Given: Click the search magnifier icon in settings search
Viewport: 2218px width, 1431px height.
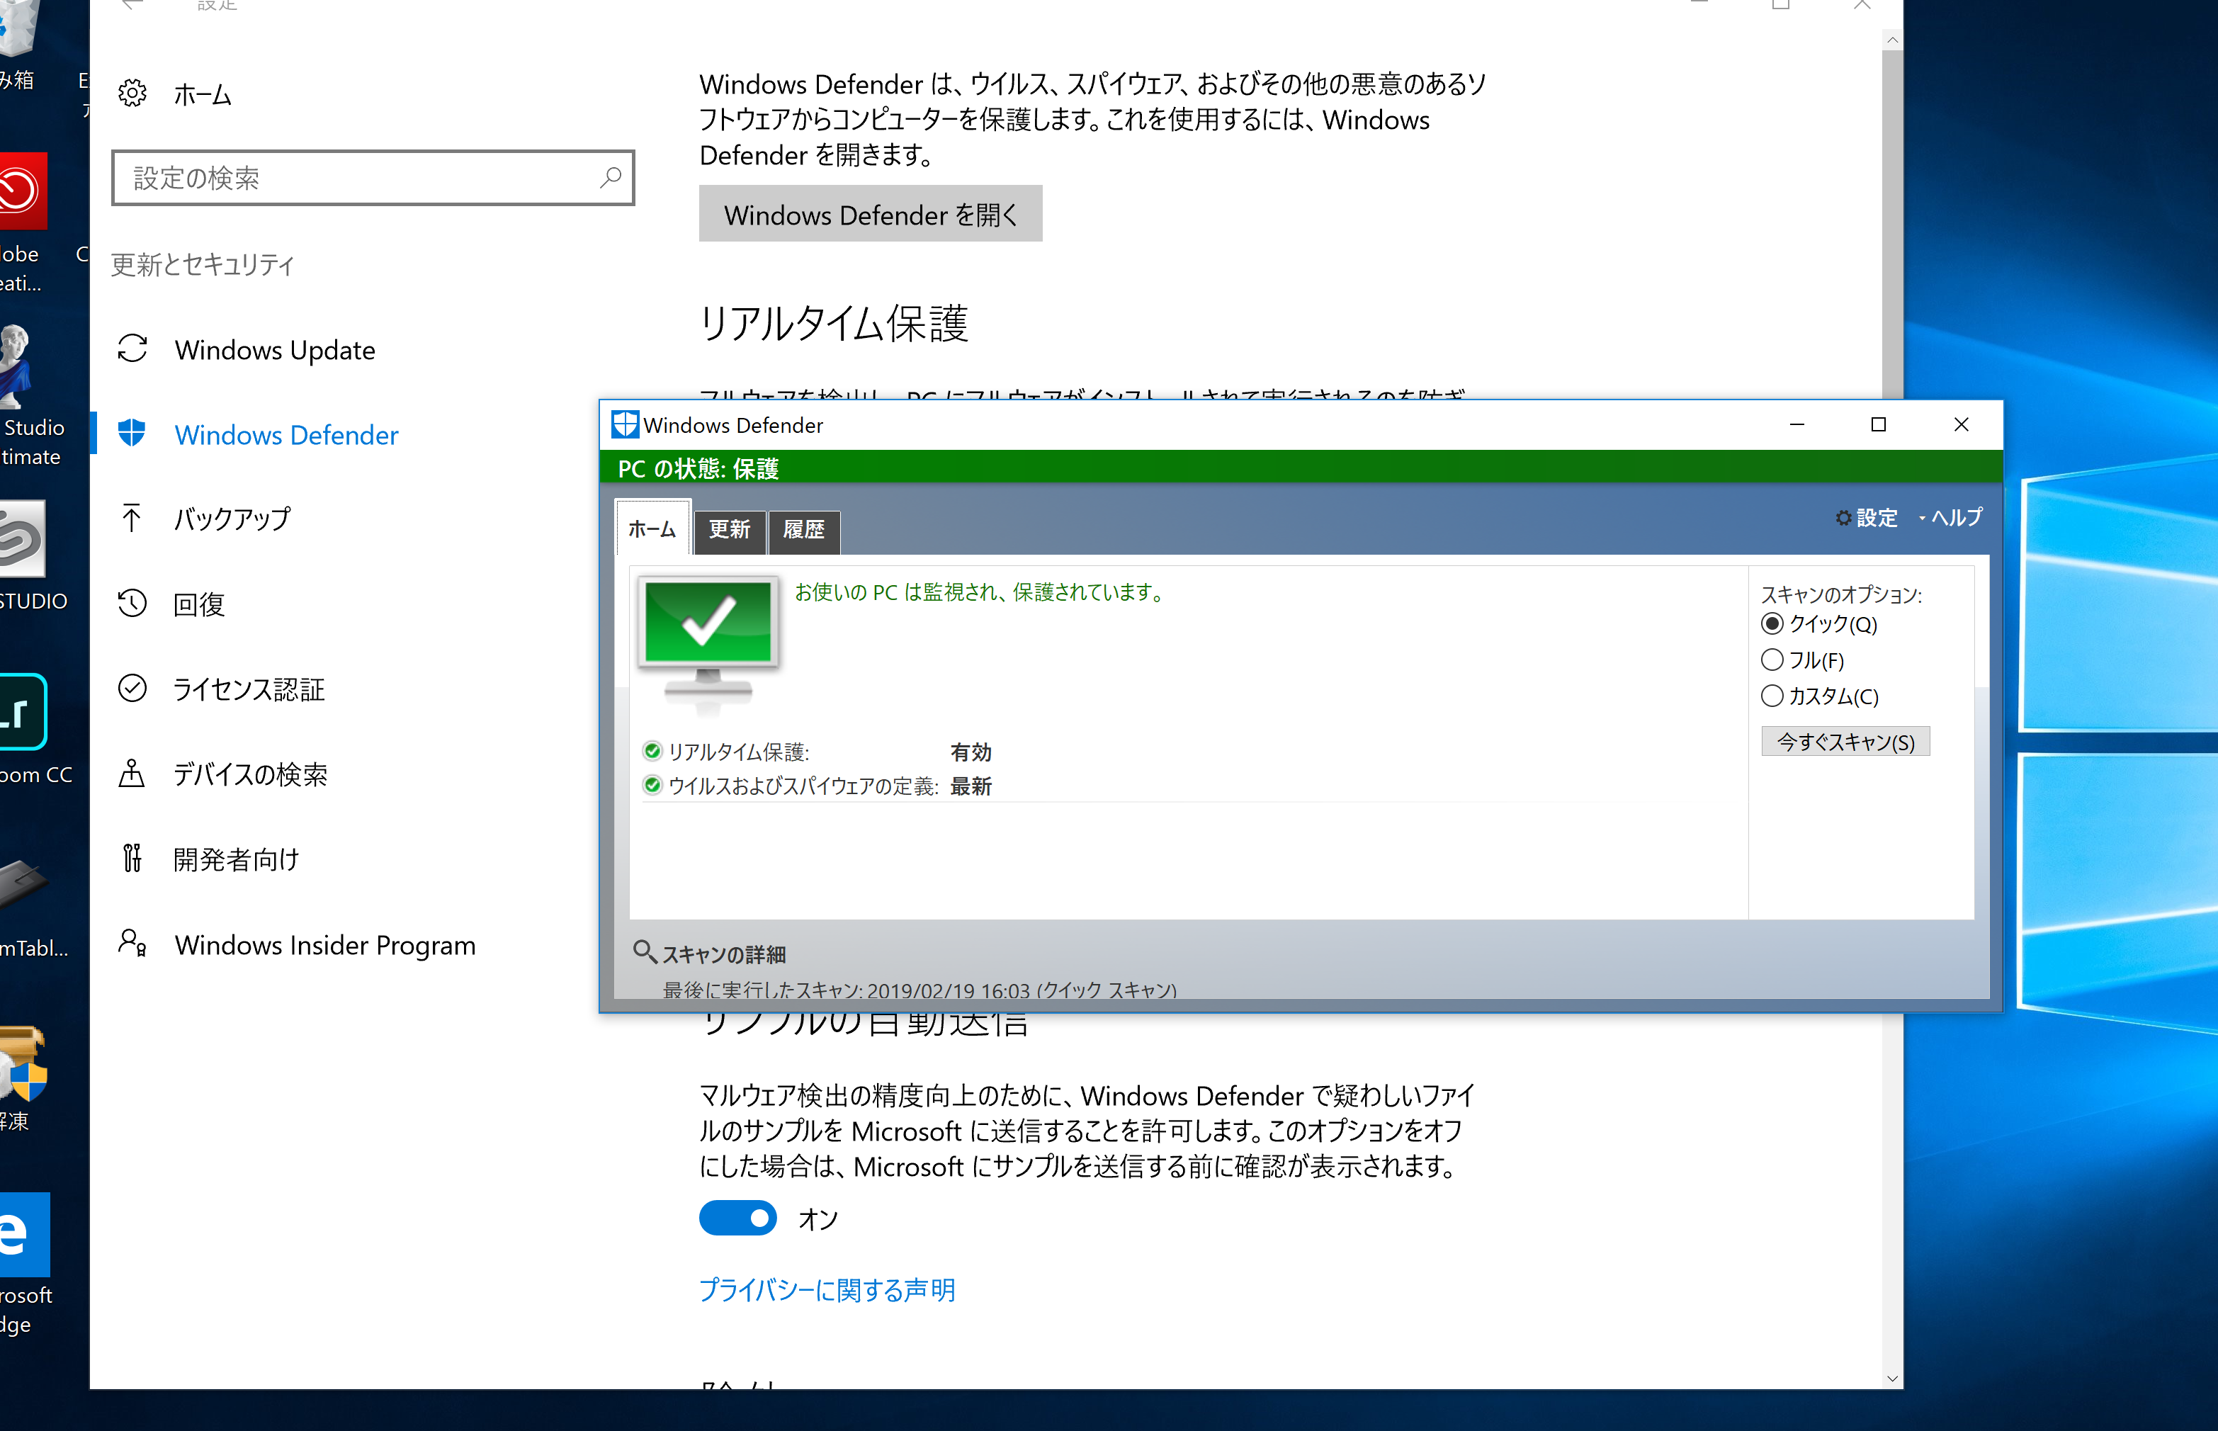Looking at the screenshot, I should [611, 176].
